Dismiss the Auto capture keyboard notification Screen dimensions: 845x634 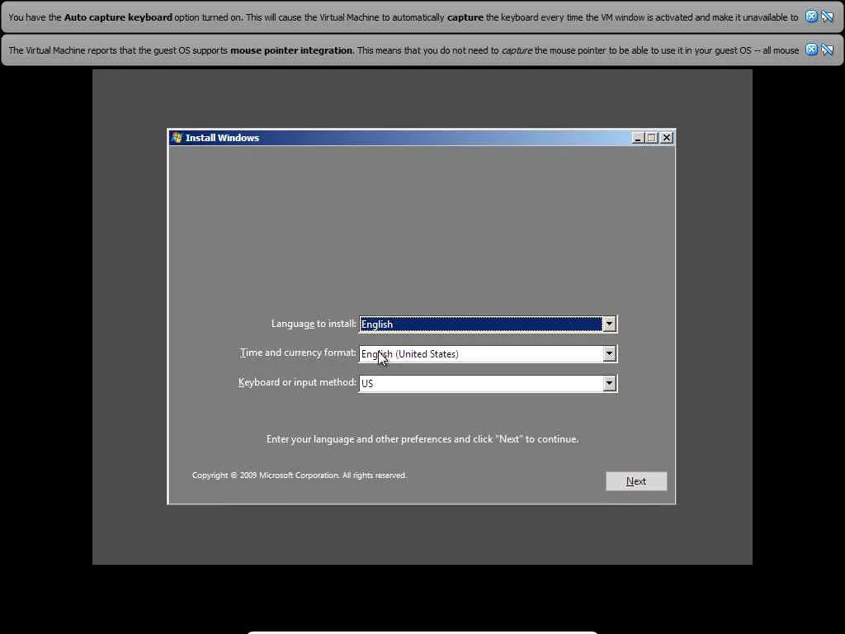811,17
